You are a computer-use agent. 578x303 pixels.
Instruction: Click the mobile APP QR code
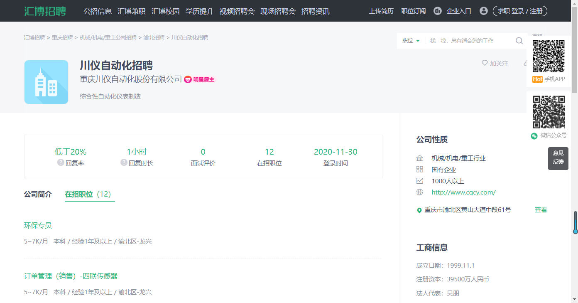[x=549, y=56]
